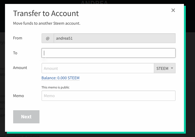Close the Transfer to Account dialog
The height and width of the screenshot is (137, 195).
[x=173, y=10]
